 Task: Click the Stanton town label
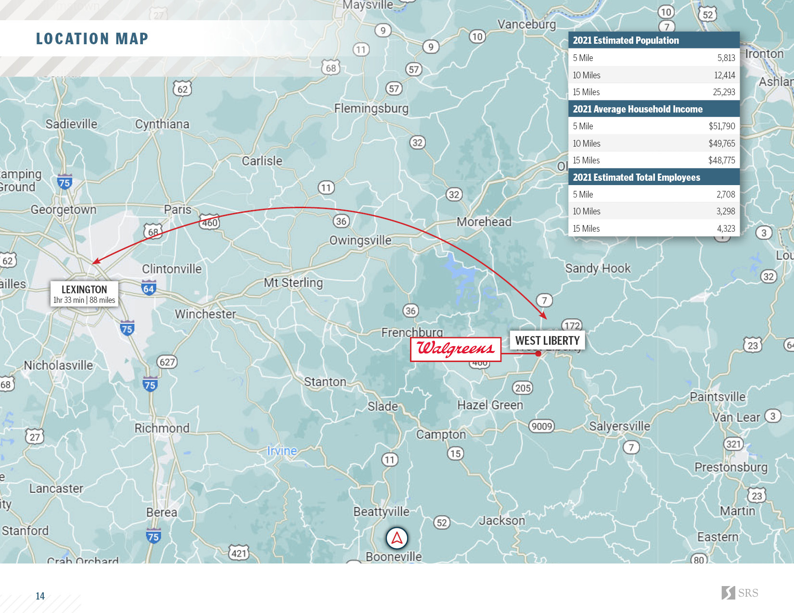tap(325, 382)
